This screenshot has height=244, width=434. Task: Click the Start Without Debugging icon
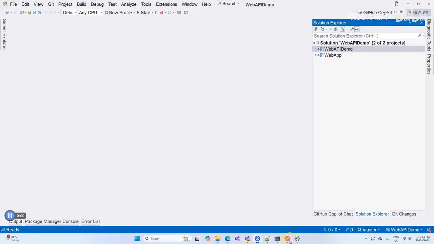click(x=156, y=13)
